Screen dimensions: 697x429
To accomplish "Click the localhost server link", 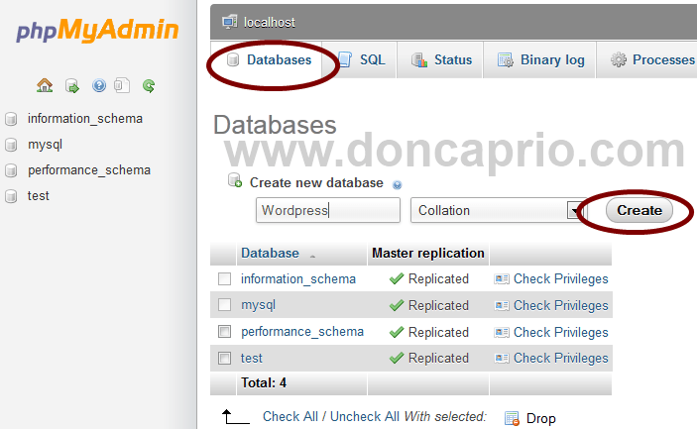I will [x=270, y=22].
